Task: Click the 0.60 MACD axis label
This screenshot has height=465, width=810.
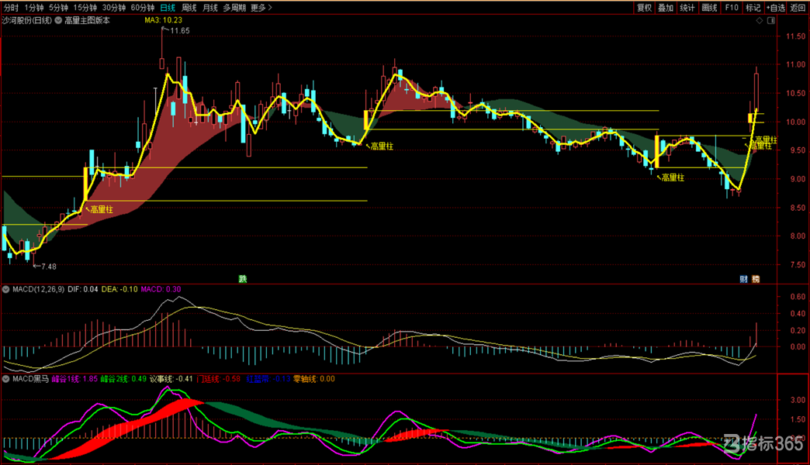Action: (798, 297)
